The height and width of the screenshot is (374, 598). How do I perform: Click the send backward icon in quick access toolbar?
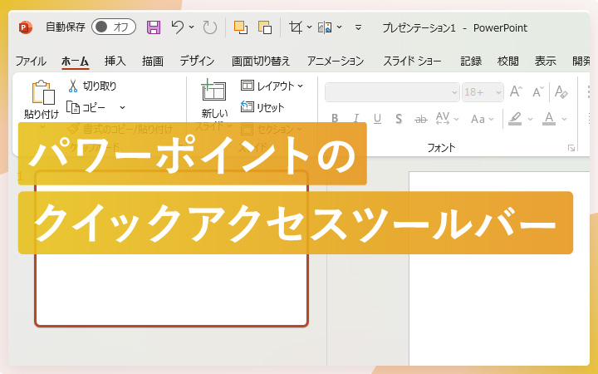(265, 27)
